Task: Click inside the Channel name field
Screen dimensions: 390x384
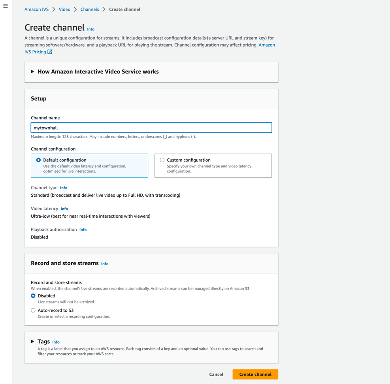Action: [151, 127]
